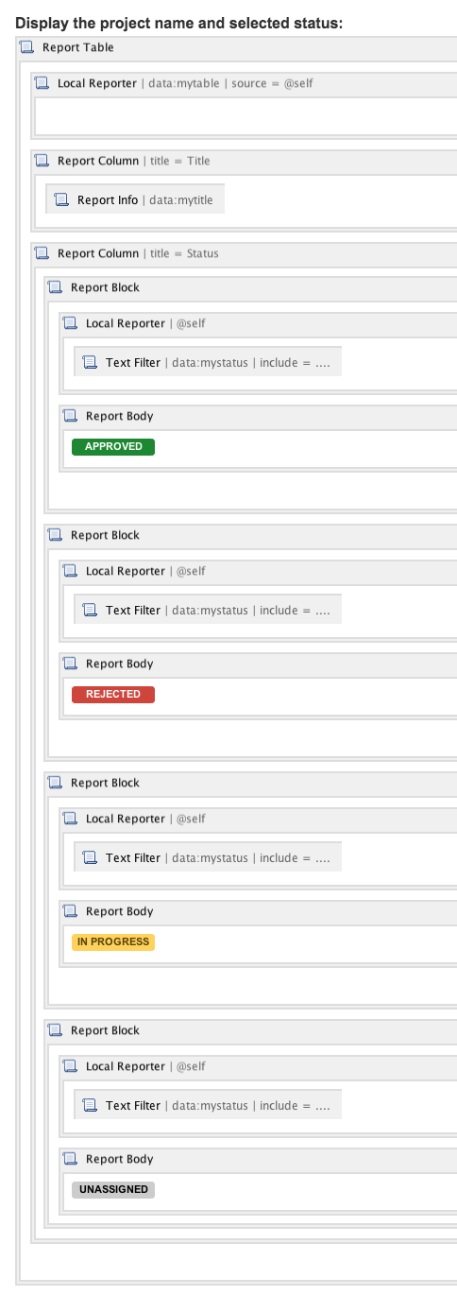Click 'Report Info' macro label
Image resolution: width=457 pixels, height=1295 pixels.
(108, 200)
